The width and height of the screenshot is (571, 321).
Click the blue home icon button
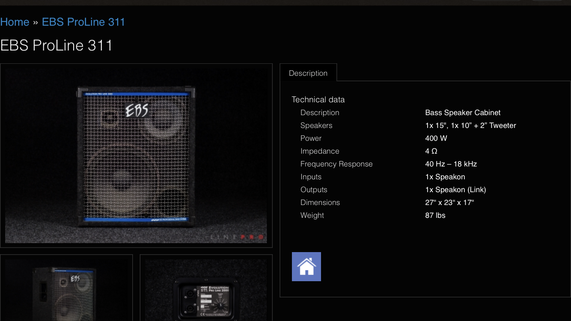(306, 267)
